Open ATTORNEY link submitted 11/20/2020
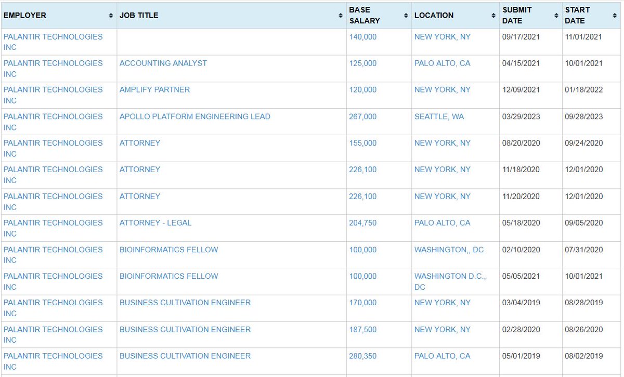The width and height of the screenshot is (624, 377). [140, 196]
